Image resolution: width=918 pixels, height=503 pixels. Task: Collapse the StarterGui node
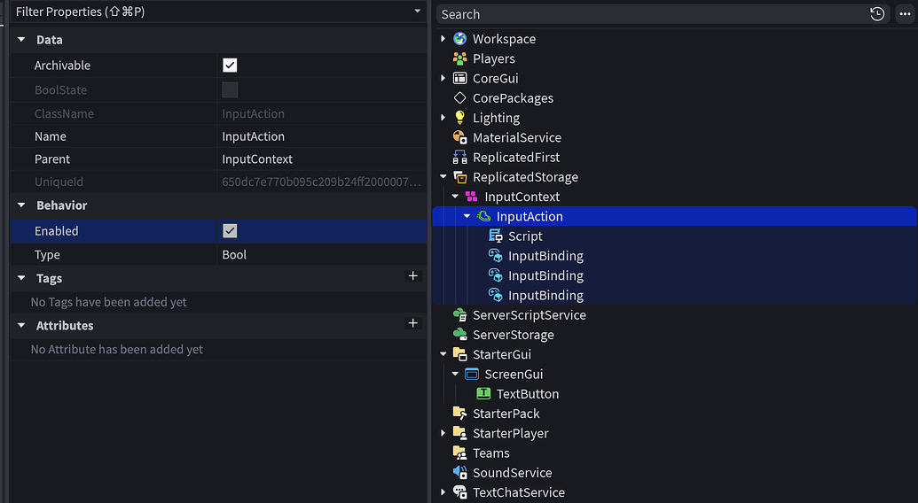coord(443,354)
